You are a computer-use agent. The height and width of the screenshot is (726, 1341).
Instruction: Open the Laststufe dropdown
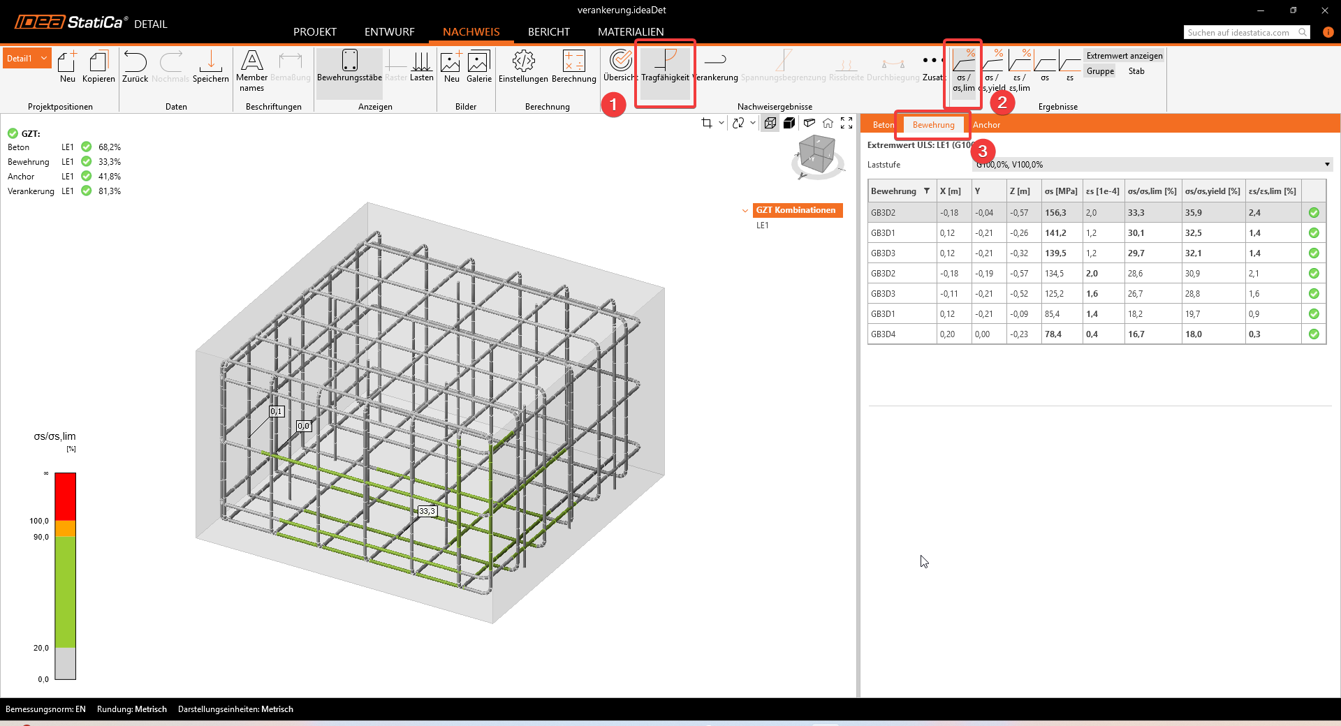[x=1326, y=165]
